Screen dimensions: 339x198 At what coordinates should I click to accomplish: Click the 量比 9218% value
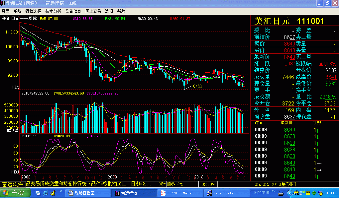click(x=328, y=97)
